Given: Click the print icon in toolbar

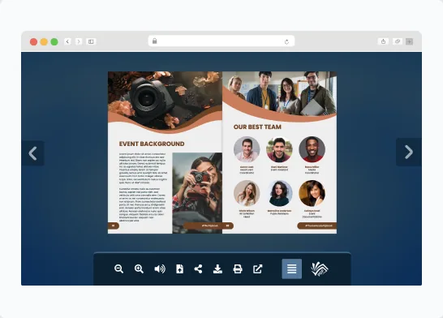Looking at the screenshot, I should [238, 269].
